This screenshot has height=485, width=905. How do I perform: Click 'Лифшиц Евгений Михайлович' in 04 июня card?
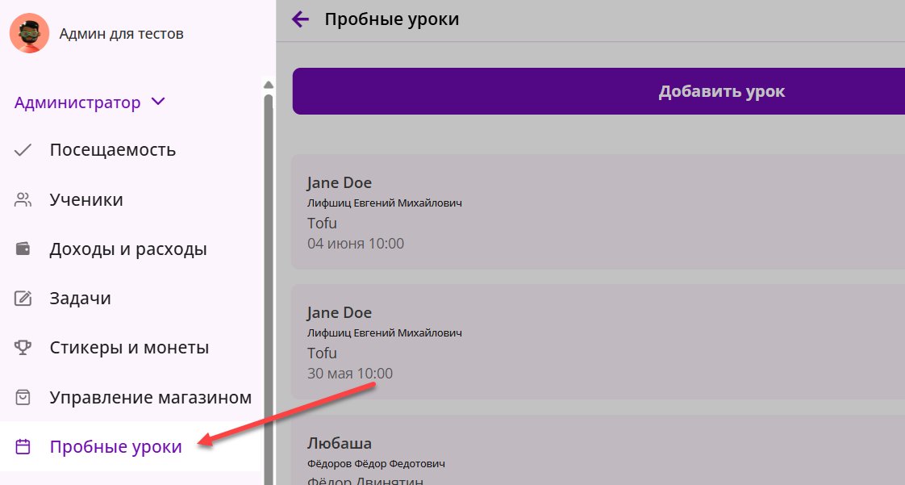coord(385,203)
